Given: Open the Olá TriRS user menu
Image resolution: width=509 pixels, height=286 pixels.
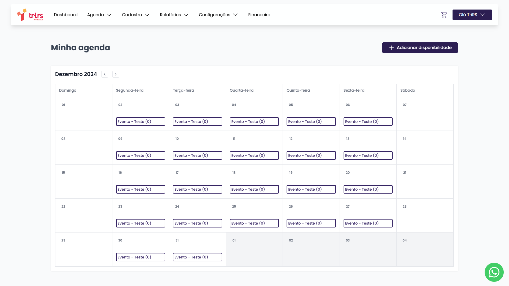Looking at the screenshot, I should (x=472, y=15).
